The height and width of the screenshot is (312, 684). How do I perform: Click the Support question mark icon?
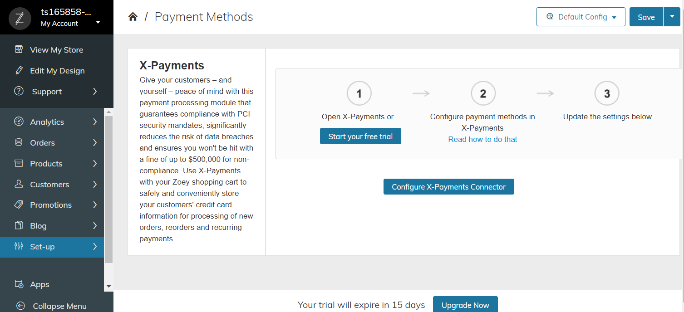click(x=19, y=91)
